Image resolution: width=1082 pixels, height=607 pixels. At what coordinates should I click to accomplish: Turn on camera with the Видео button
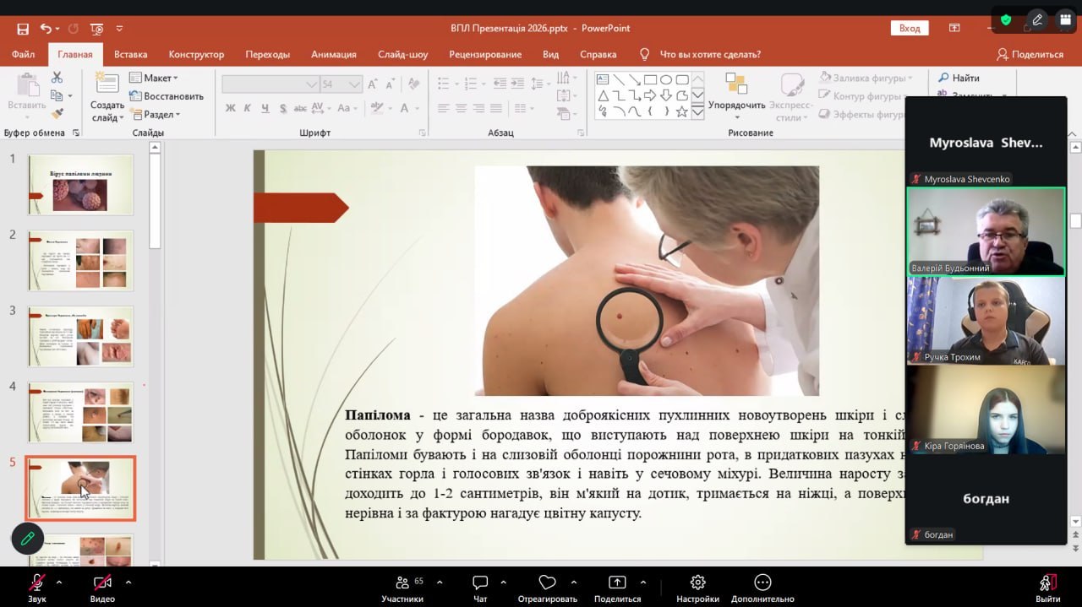[102, 588]
